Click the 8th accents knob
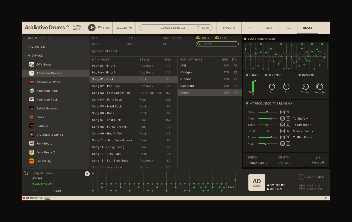The height and width of the screenshot is (222, 352). (x=272, y=87)
